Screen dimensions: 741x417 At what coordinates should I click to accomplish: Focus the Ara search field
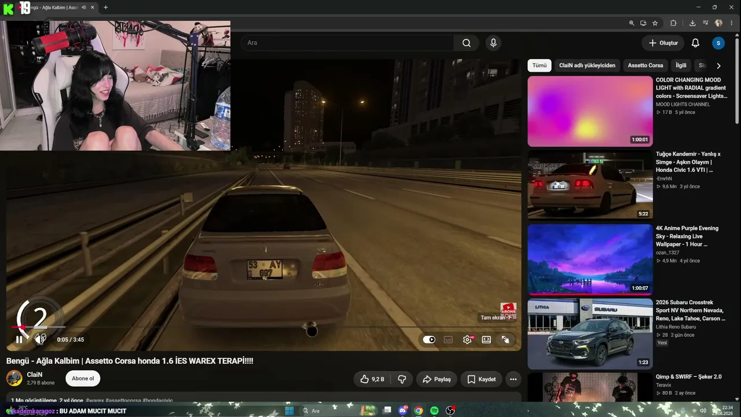(x=347, y=43)
